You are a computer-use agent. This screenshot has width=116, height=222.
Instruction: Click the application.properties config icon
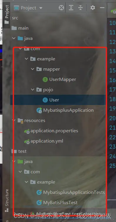pos(27,131)
